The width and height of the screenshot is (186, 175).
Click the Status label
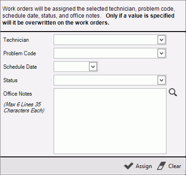click(x=10, y=80)
